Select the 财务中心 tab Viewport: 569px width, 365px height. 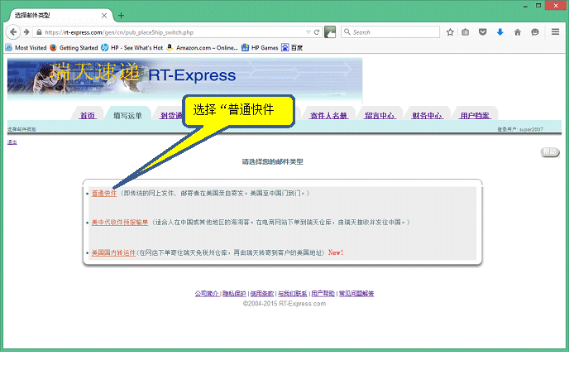[x=427, y=115]
